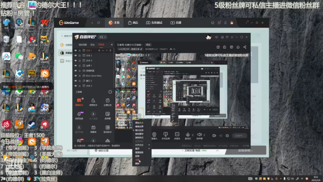Open the WPS Office desktop shortcut
Screen dimensions: 323x182
(x=45, y=23)
